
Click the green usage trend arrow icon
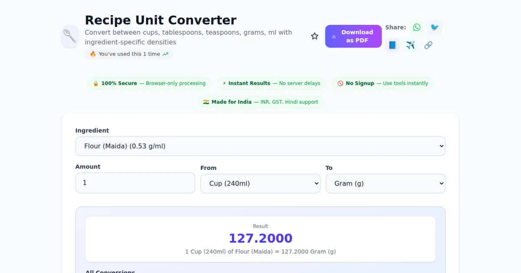tap(165, 54)
